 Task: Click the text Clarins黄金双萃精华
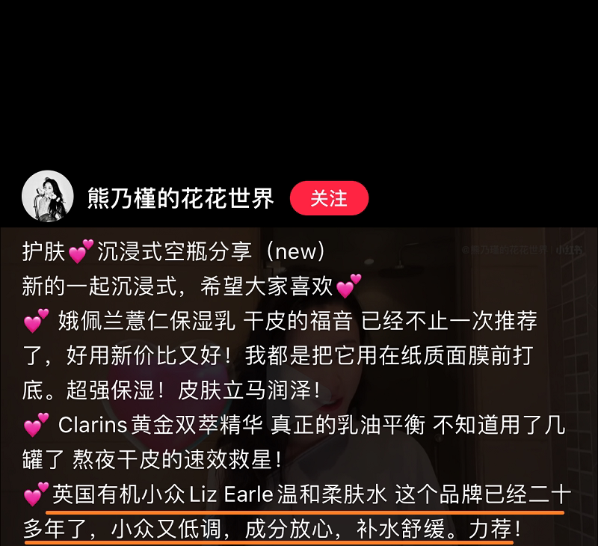tap(160, 425)
